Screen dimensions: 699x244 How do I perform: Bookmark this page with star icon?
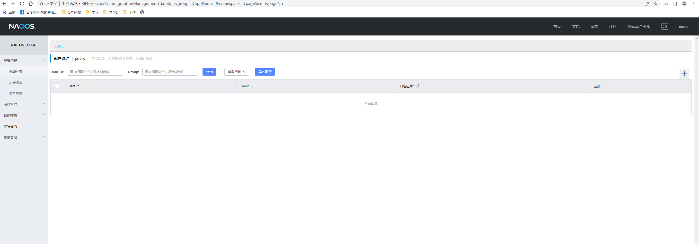coord(656,4)
